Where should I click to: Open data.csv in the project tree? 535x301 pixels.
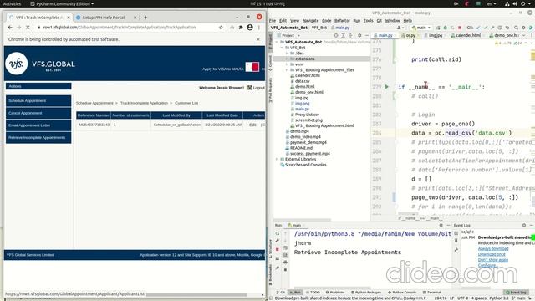pyautogui.click(x=302, y=81)
